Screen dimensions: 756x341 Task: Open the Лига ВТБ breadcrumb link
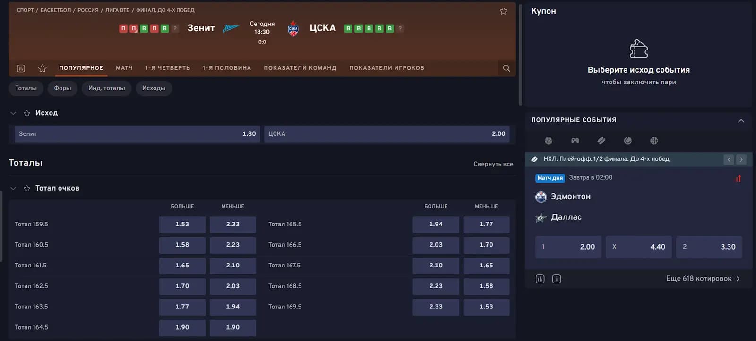pyautogui.click(x=117, y=10)
